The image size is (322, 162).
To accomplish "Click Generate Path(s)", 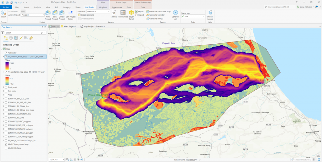I will [x=155, y=19].
